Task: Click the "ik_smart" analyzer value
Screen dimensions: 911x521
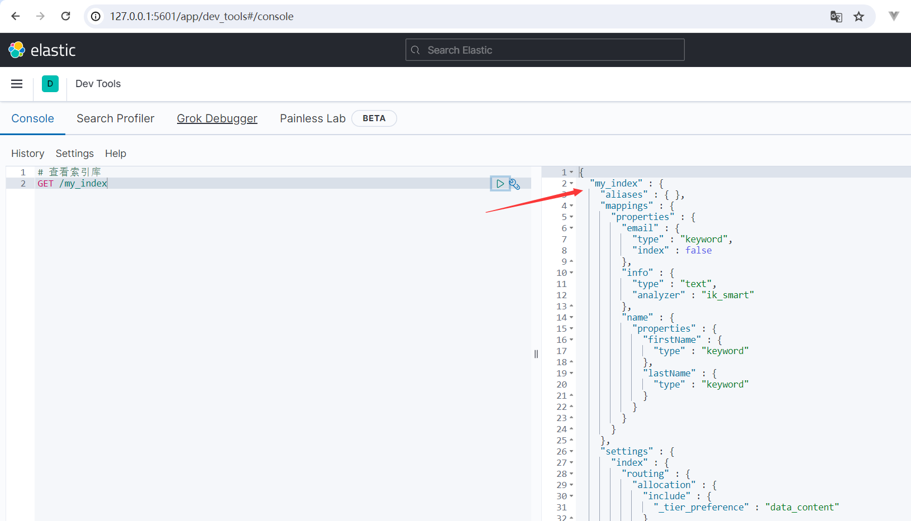Action: [x=728, y=295]
